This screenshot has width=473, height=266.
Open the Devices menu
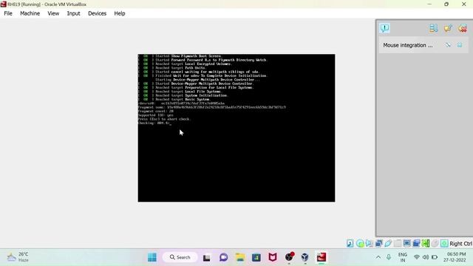click(x=97, y=13)
